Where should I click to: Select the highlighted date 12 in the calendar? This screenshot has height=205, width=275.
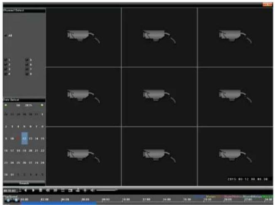pyautogui.click(x=25, y=138)
